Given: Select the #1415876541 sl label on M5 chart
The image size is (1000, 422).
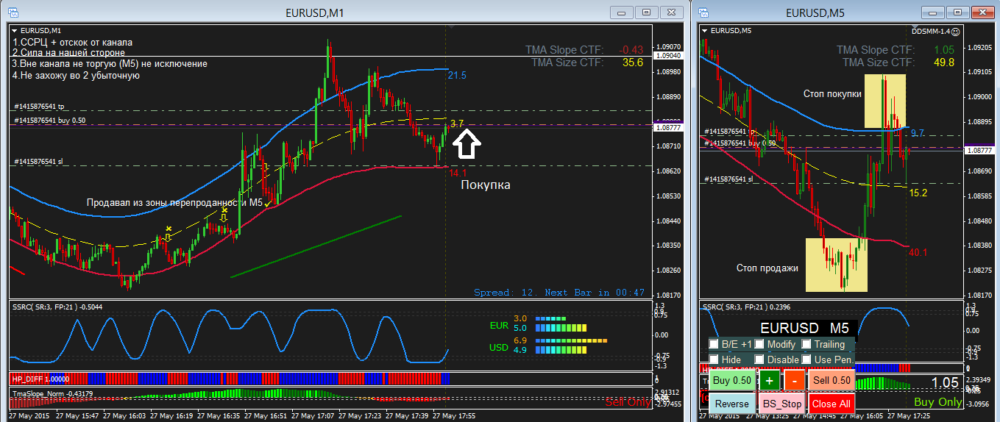Looking at the screenshot, I should (x=728, y=179).
